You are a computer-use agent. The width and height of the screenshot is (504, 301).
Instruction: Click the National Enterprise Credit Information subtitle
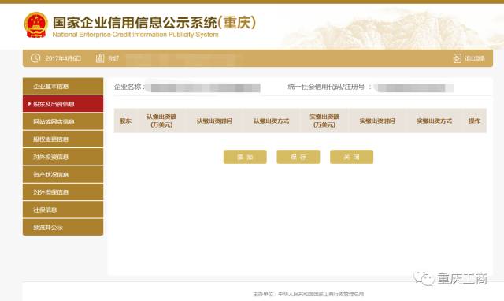135,35
